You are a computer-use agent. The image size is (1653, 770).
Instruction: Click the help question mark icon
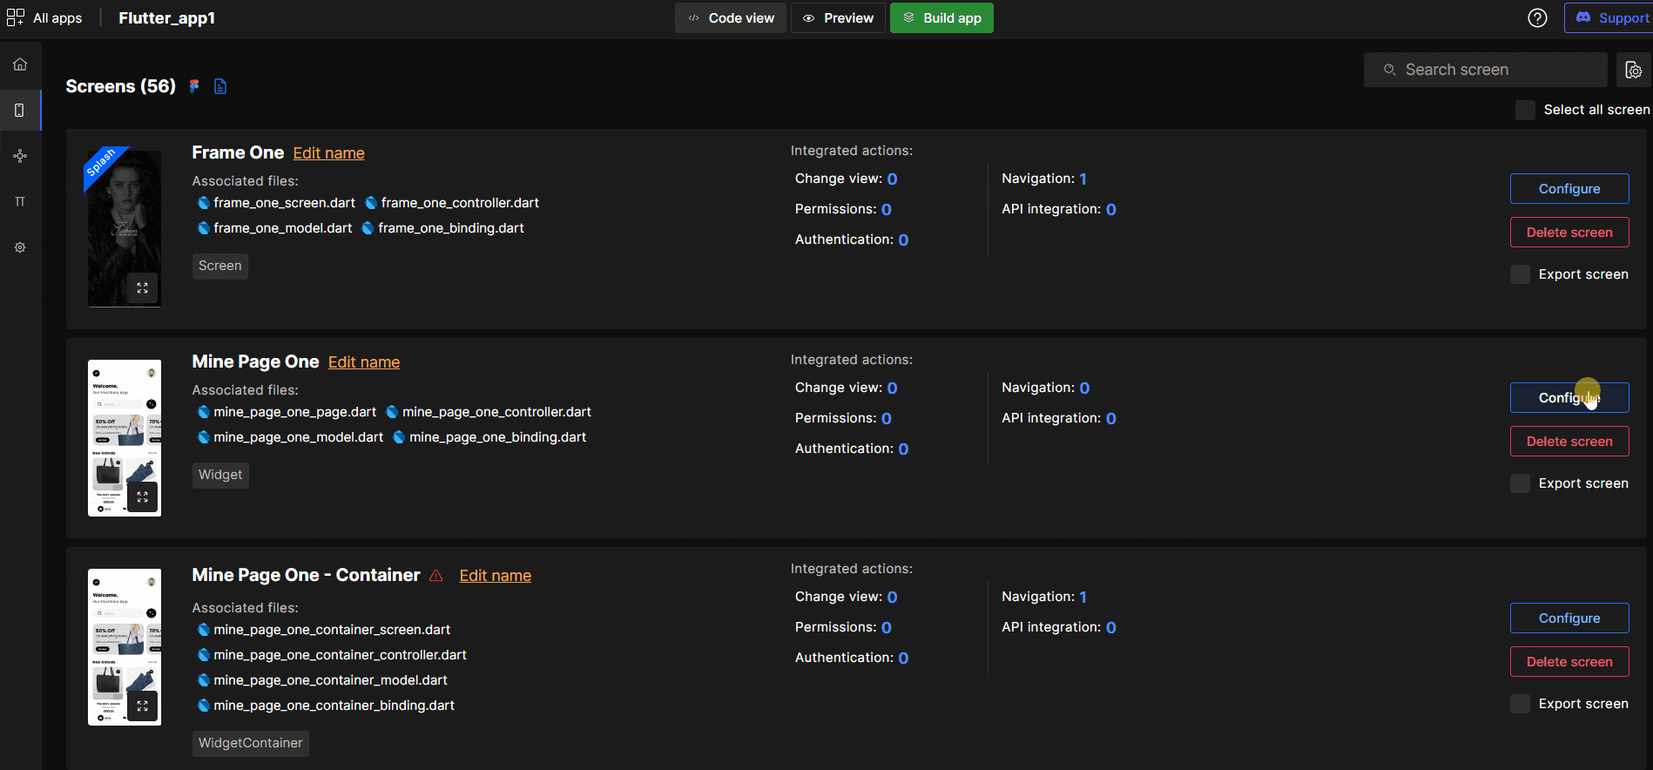[1537, 17]
